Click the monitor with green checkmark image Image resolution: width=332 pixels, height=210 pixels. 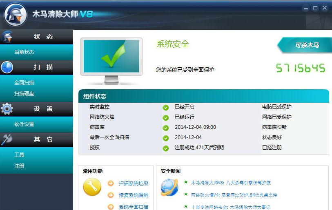[x=111, y=61]
